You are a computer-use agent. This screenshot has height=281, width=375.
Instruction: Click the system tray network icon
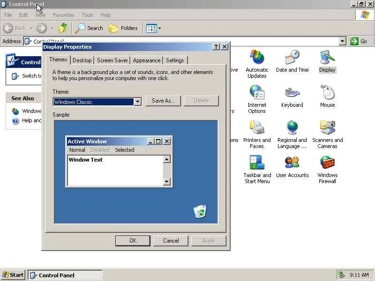pyautogui.click(x=341, y=275)
